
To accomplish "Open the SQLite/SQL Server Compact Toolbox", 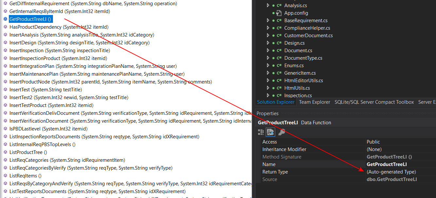I will click(374, 102).
